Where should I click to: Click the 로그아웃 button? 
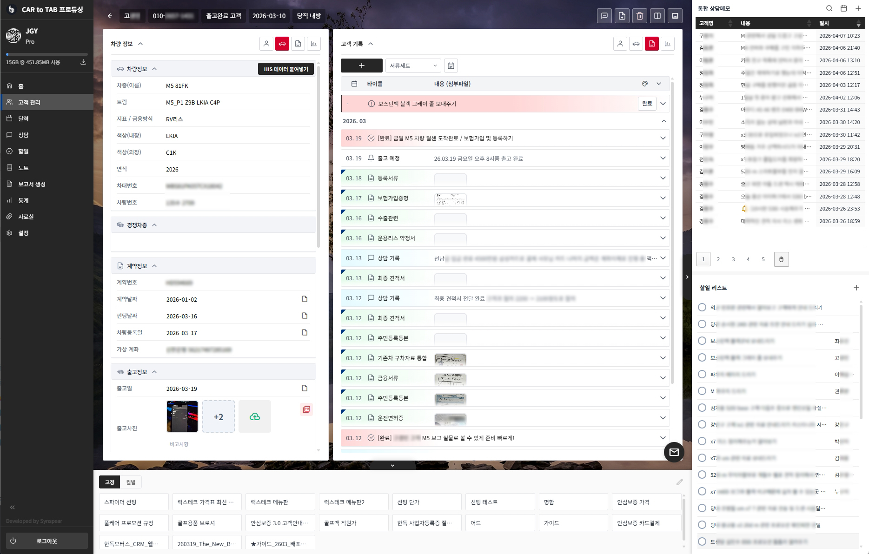(x=46, y=541)
